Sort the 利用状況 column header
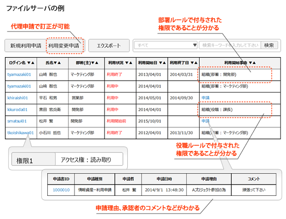The height and width of the screenshot is (219, 286). click(120, 63)
